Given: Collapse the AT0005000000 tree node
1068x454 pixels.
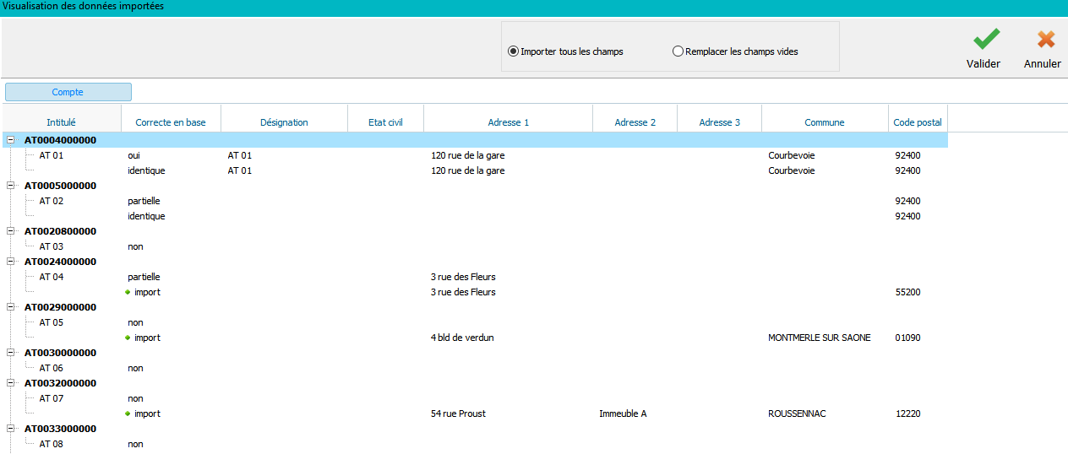Looking at the screenshot, I should [x=11, y=186].
